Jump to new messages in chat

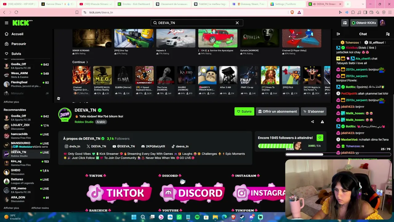[363, 159]
